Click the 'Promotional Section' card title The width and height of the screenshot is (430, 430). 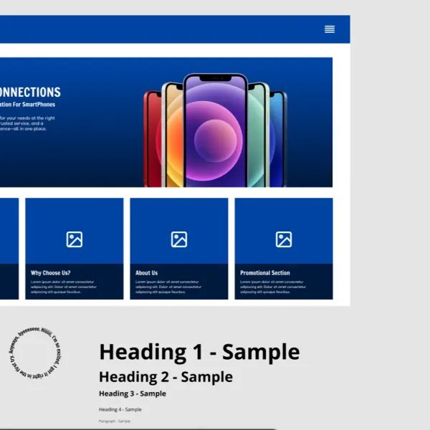(265, 273)
